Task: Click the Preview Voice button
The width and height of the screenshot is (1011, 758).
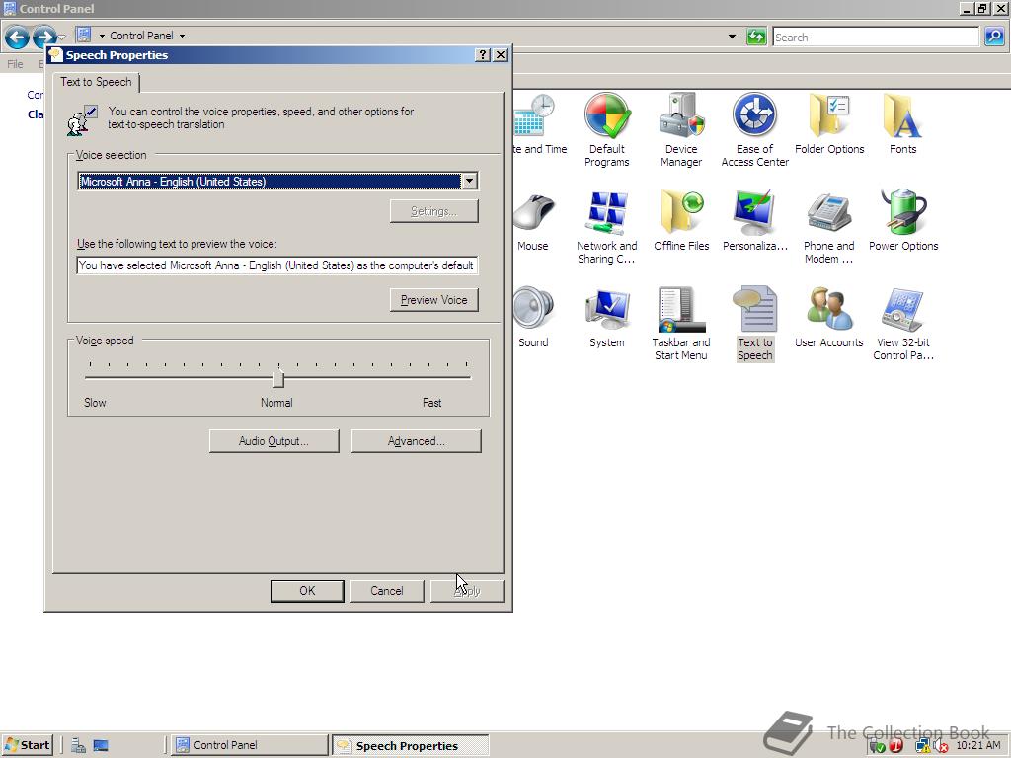Action: point(434,300)
